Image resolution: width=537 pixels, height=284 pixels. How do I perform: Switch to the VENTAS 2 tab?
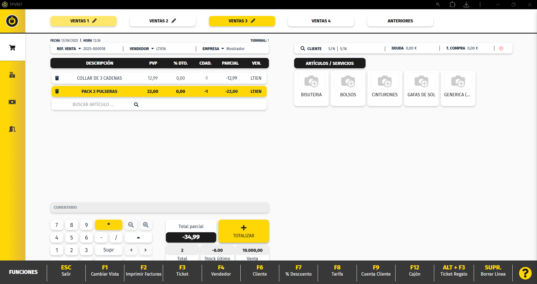pyautogui.click(x=162, y=21)
